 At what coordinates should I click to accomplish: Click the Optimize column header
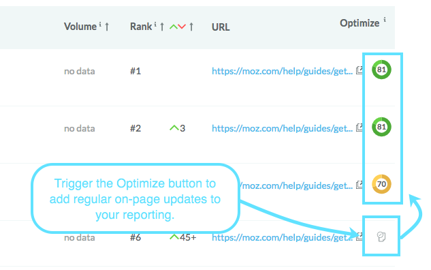tap(360, 23)
